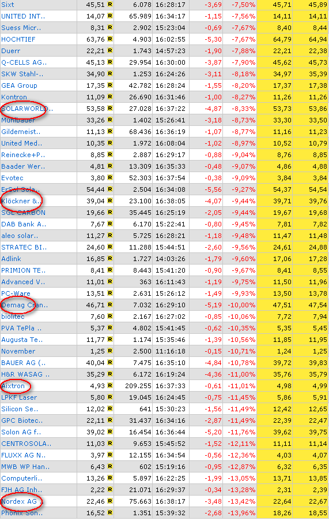Click the R icon in the Demag Cran.. row
The width and height of the screenshot is (329, 521).
pos(110,305)
